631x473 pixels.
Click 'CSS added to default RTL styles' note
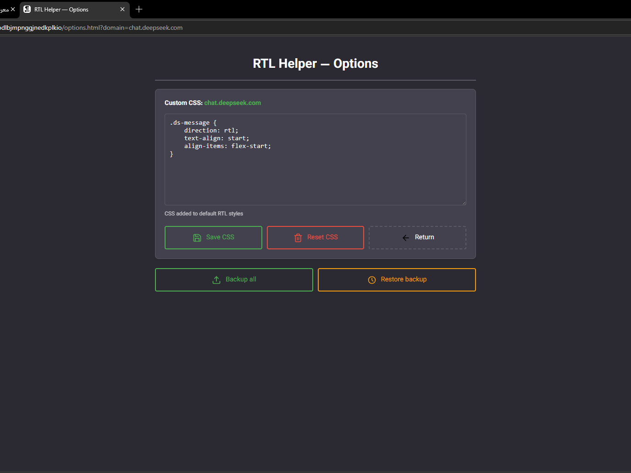coord(204,214)
